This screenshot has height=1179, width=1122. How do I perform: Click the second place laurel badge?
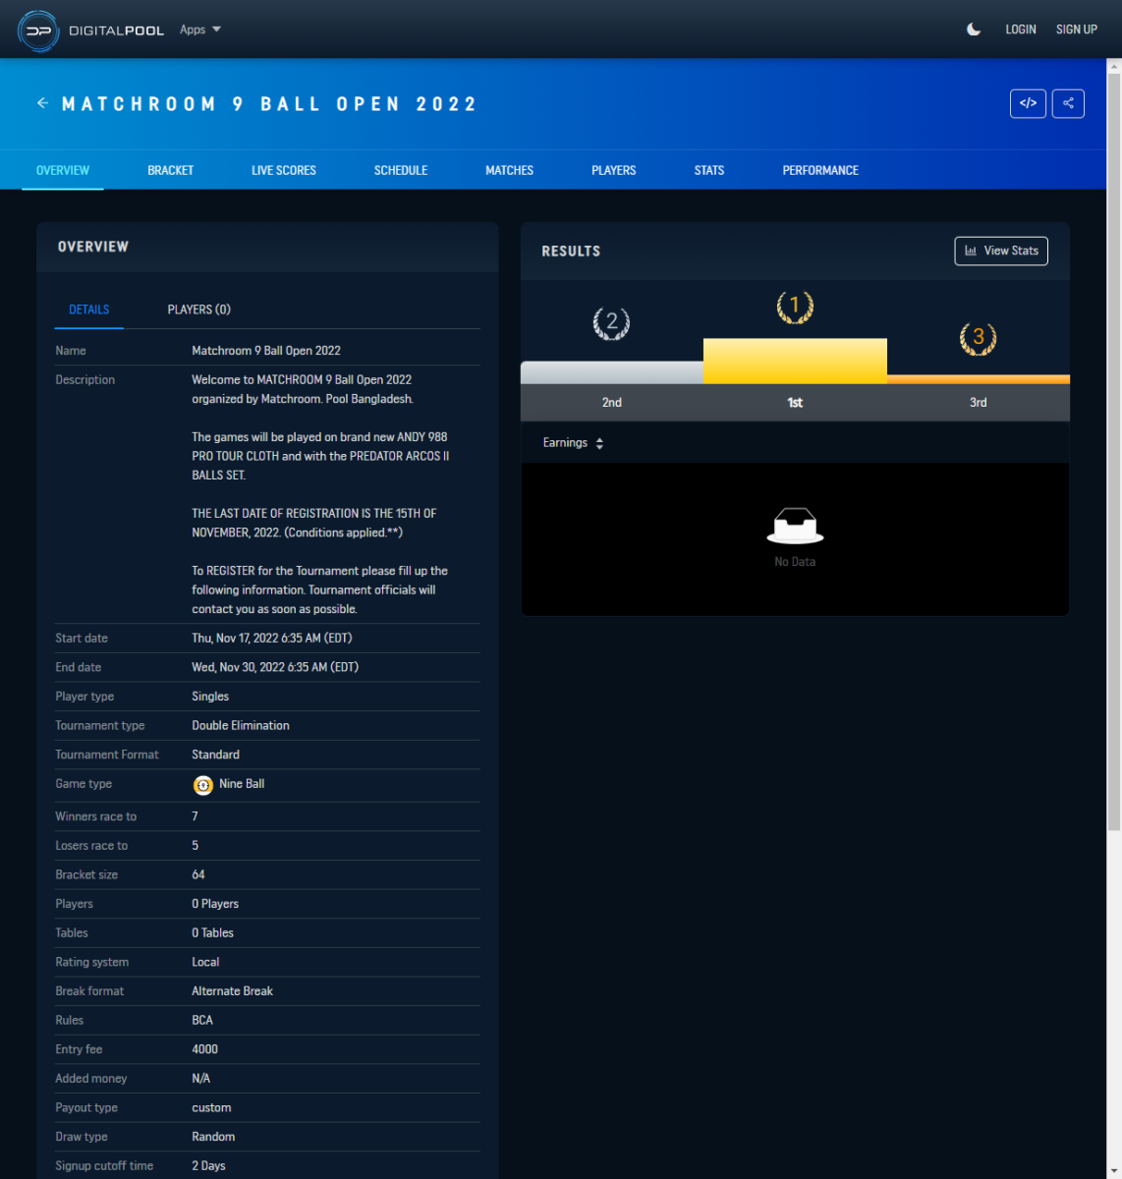click(611, 322)
